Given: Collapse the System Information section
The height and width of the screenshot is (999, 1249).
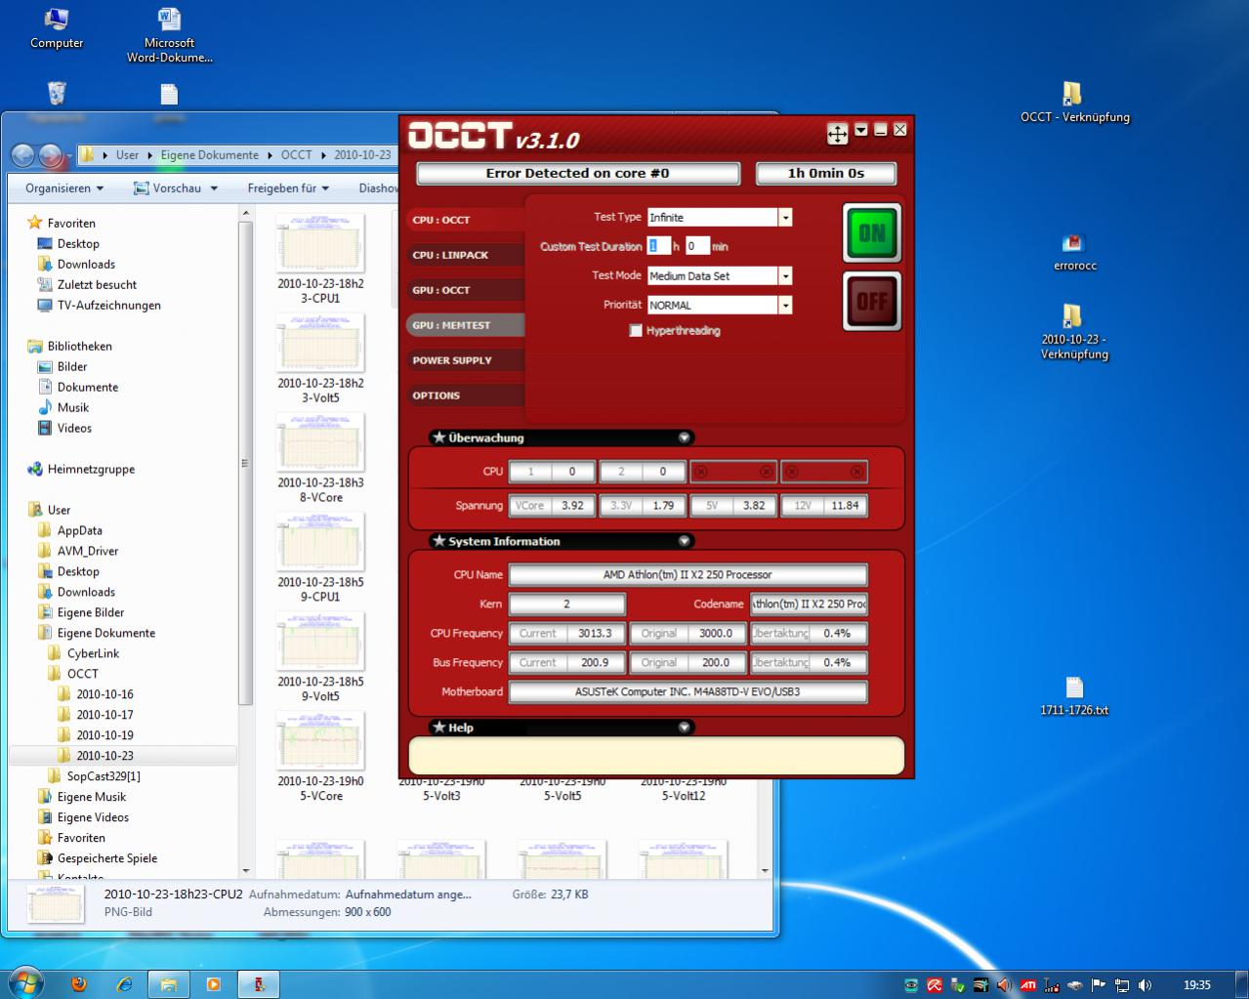Looking at the screenshot, I should click(685, 541).
